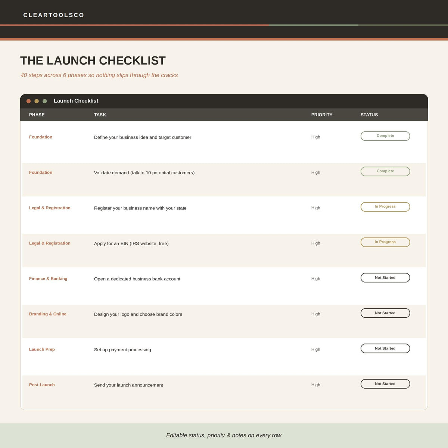Select the PRIORITY column header
448x448 pixels.
click(322, 115)
